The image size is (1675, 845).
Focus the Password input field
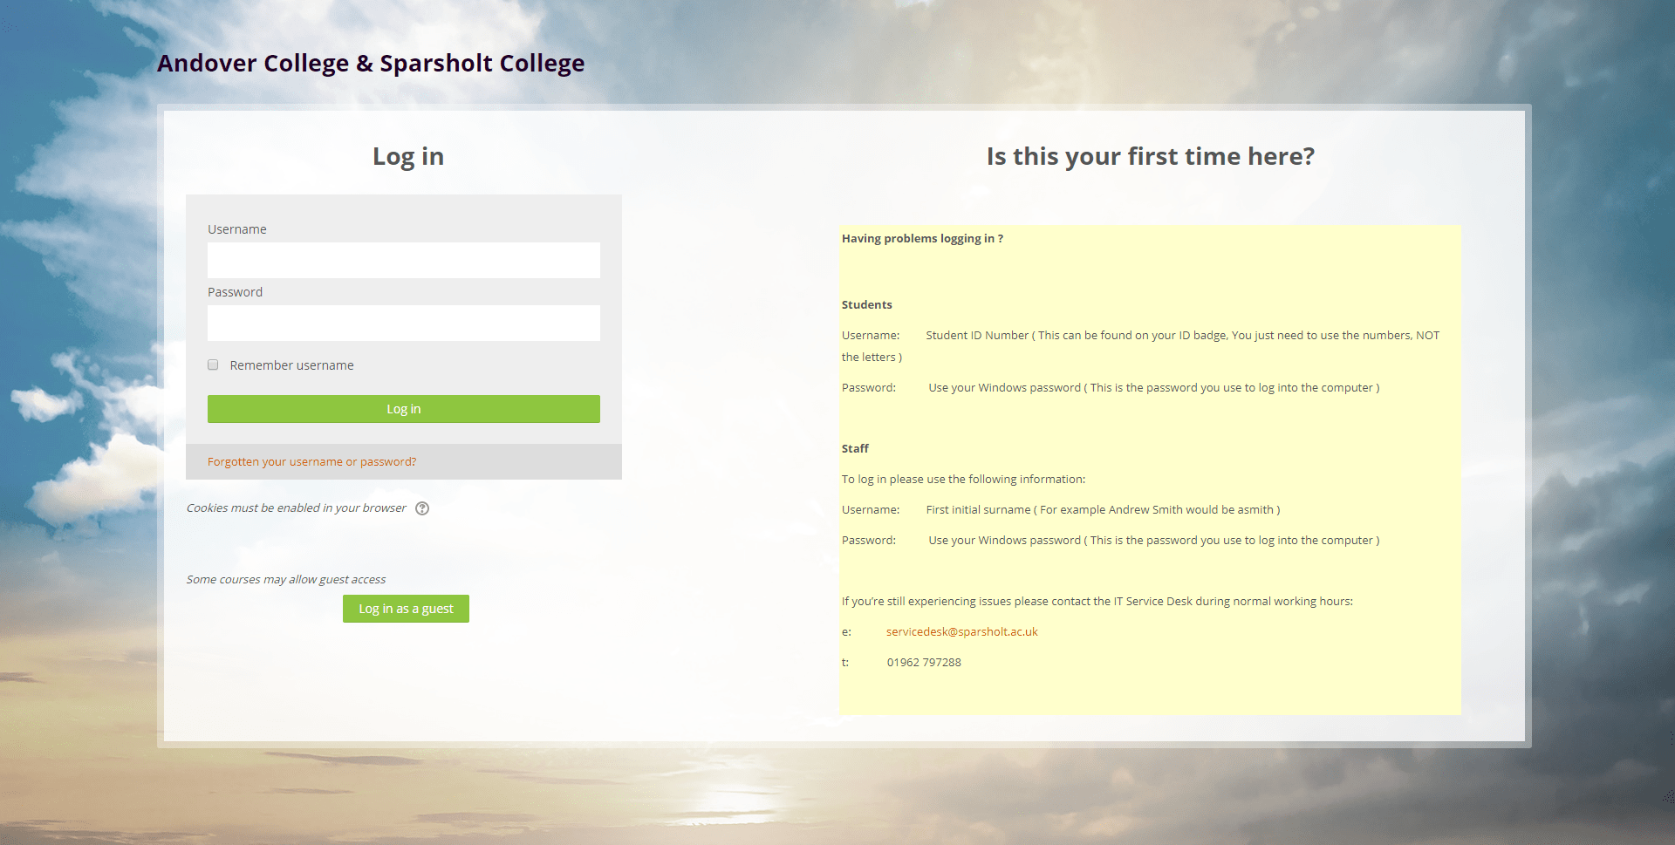pyautogui.click(x=404, y=323)
